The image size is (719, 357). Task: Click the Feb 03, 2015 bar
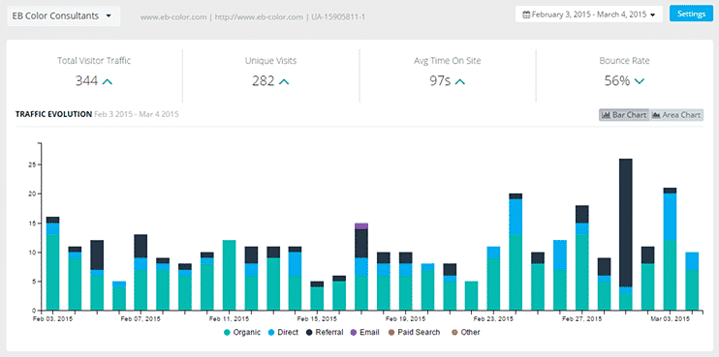pyautogui.click(x=52, y=263)
